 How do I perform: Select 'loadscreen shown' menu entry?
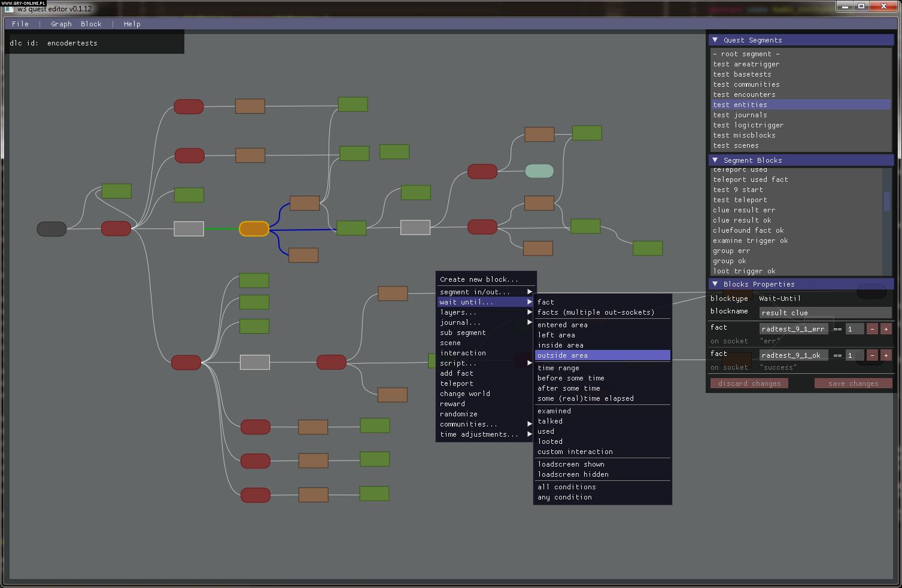click(571, 464)
